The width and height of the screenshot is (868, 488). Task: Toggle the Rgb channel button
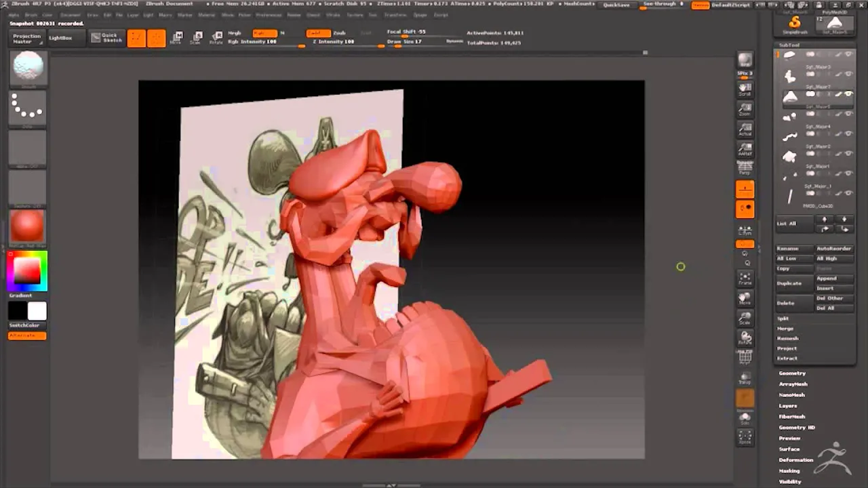264,33
